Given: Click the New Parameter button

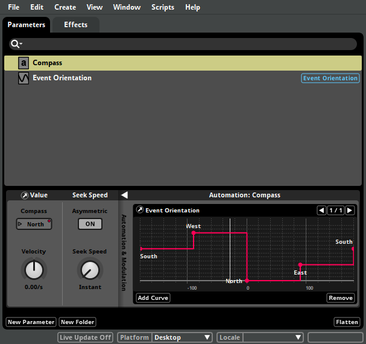Looking at the screenshot, I should [31, 322].
